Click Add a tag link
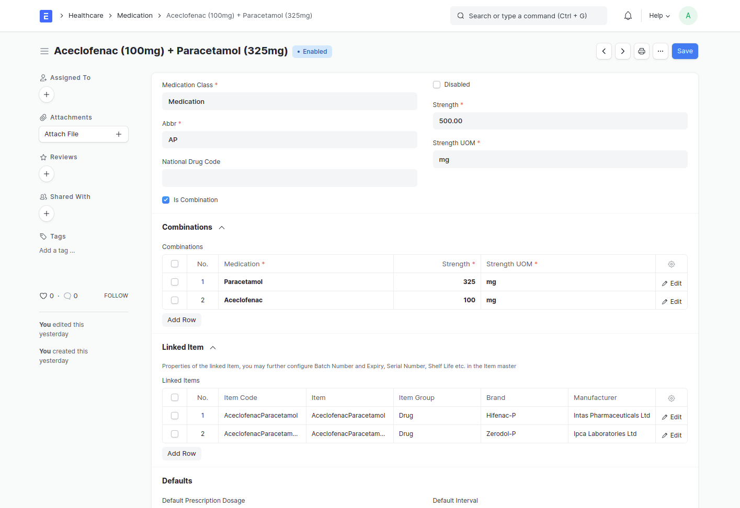This screenshot has height=508, width=740. (57, 251)
